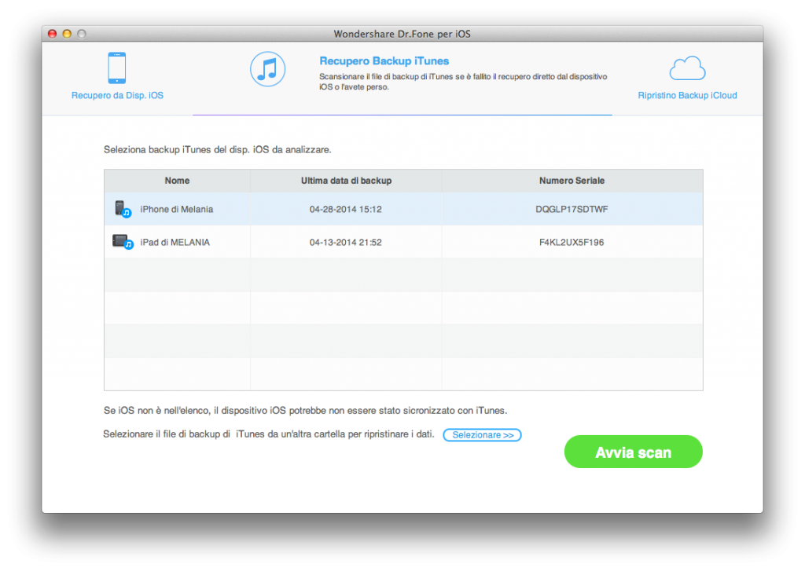Click the iTunes music note icon
Viewport: 805px width, 571px height.
point(267,69)
